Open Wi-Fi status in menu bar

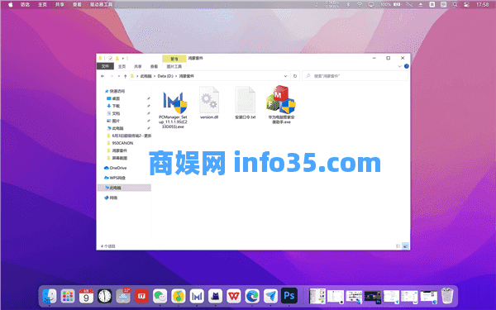360,4
